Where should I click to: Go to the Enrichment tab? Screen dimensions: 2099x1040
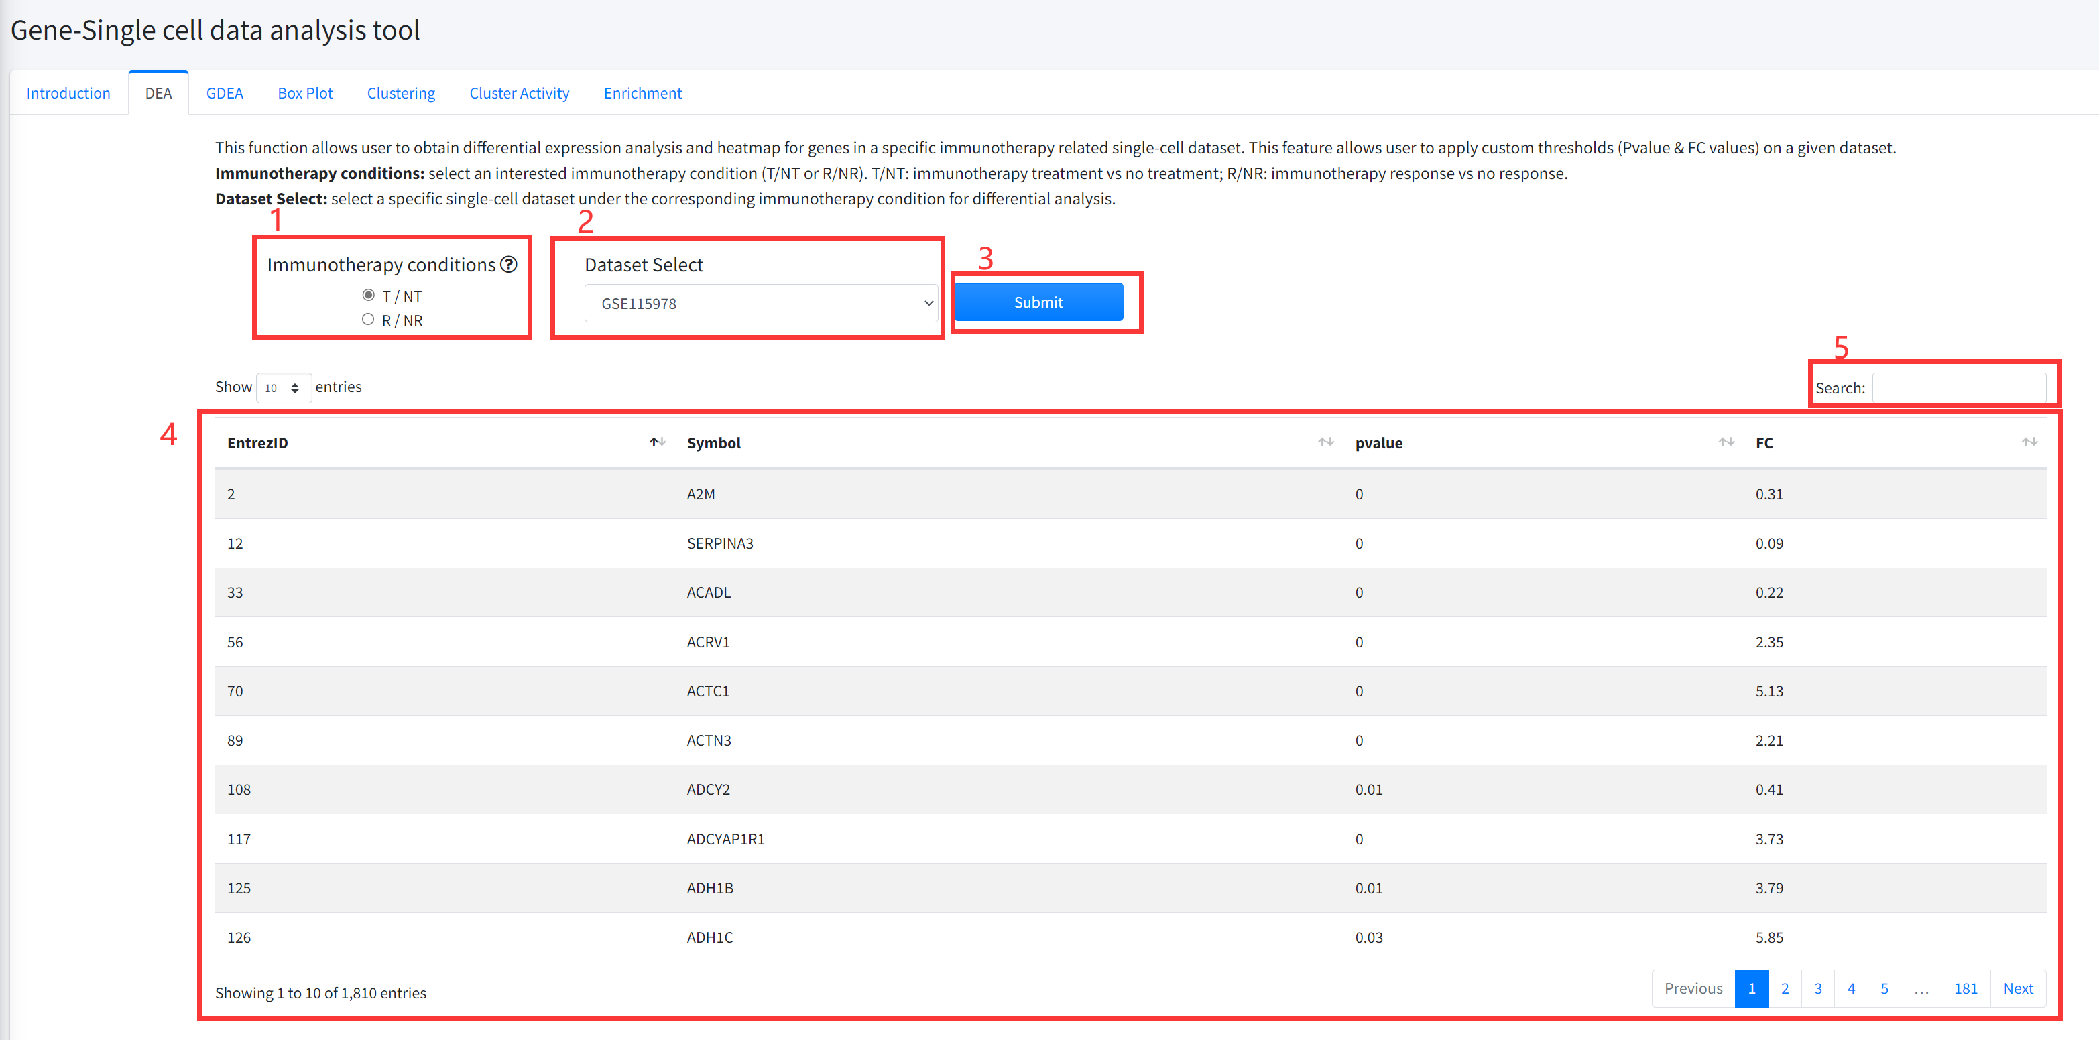click(x=642, y=93)
